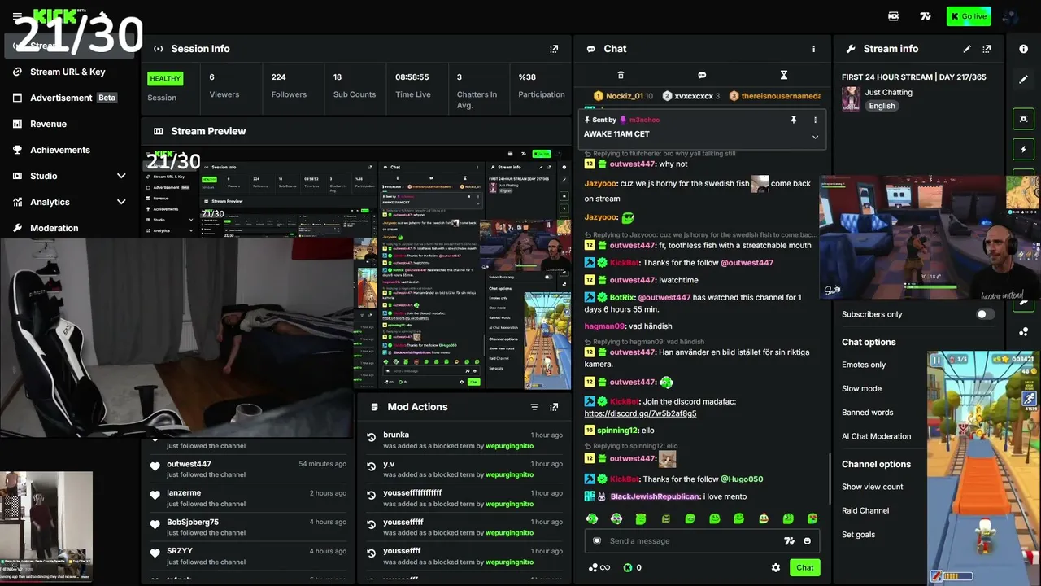Click Show view count channel option
Screen dimensions: 1041x586
872,487
